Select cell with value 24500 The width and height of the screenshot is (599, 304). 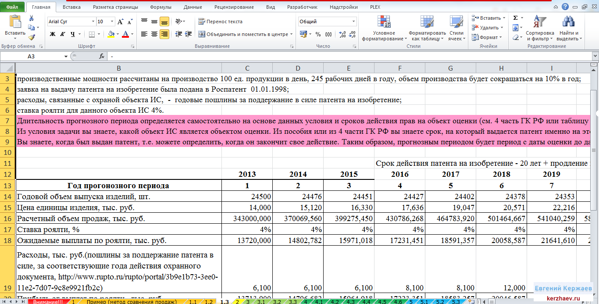(247, 197)
